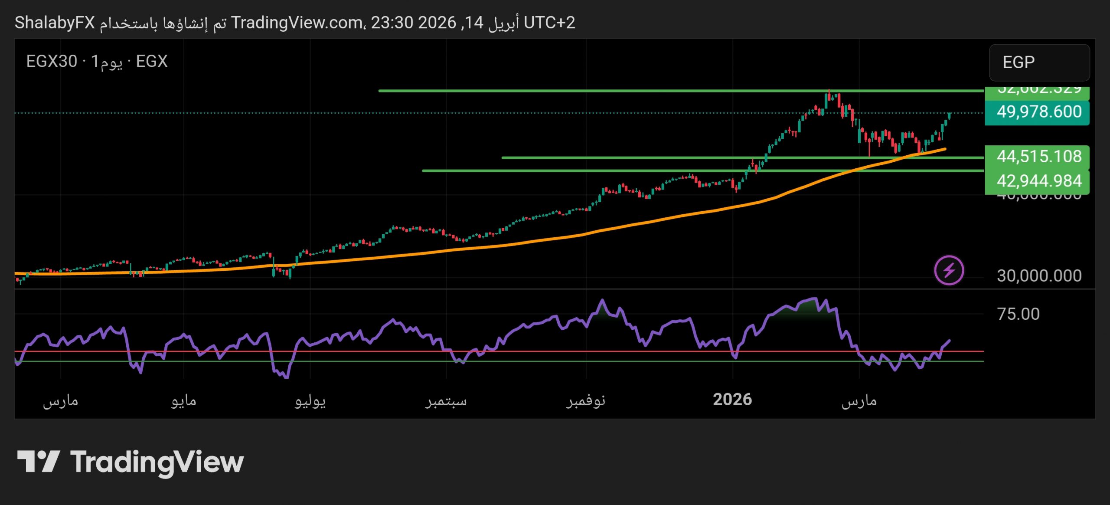The height and width of the screenshot is (505, 1110).
Task: Click the 2026 year label on time axis
Action: (732, 400)
